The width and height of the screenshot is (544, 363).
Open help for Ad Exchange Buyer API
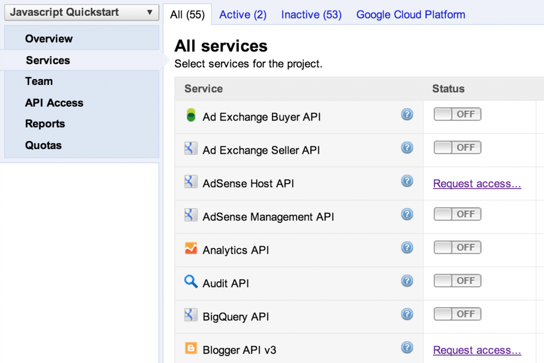(407, 115)
